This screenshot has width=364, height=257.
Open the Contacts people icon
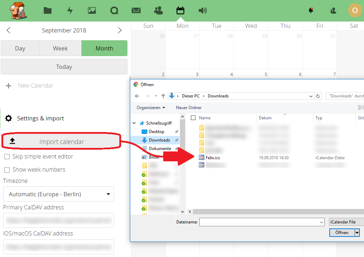[x=158, y=11]
